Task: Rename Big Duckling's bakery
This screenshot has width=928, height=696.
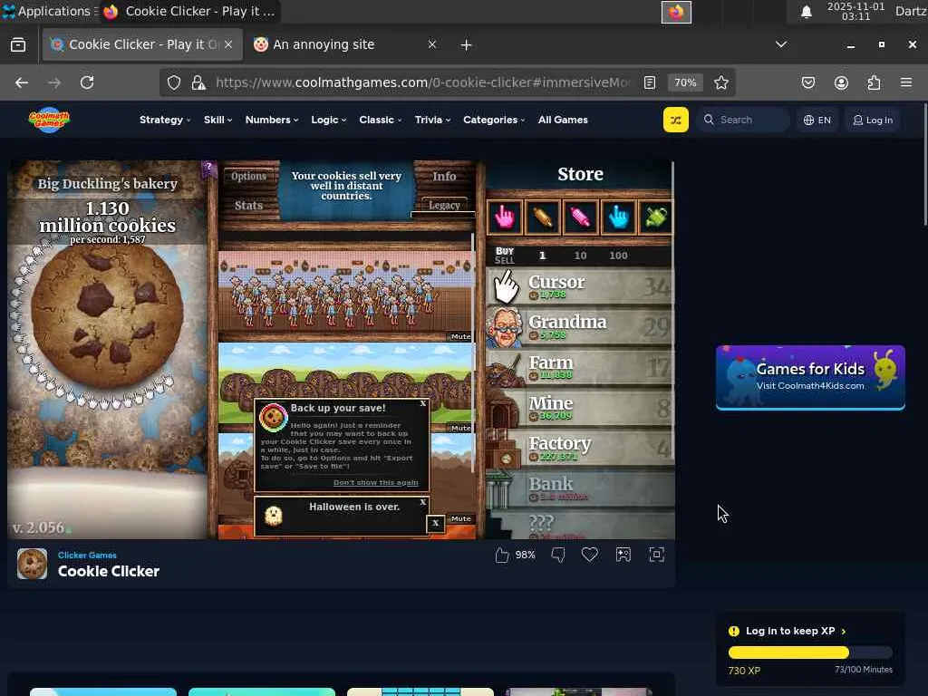Action: click(107, 183)
